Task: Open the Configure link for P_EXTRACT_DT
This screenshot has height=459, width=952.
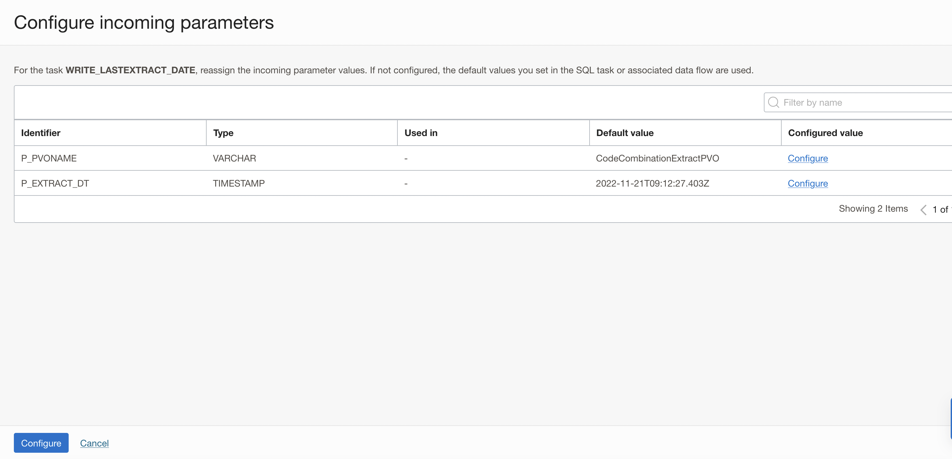Action: pyautogui.click(x=808, y=183)
